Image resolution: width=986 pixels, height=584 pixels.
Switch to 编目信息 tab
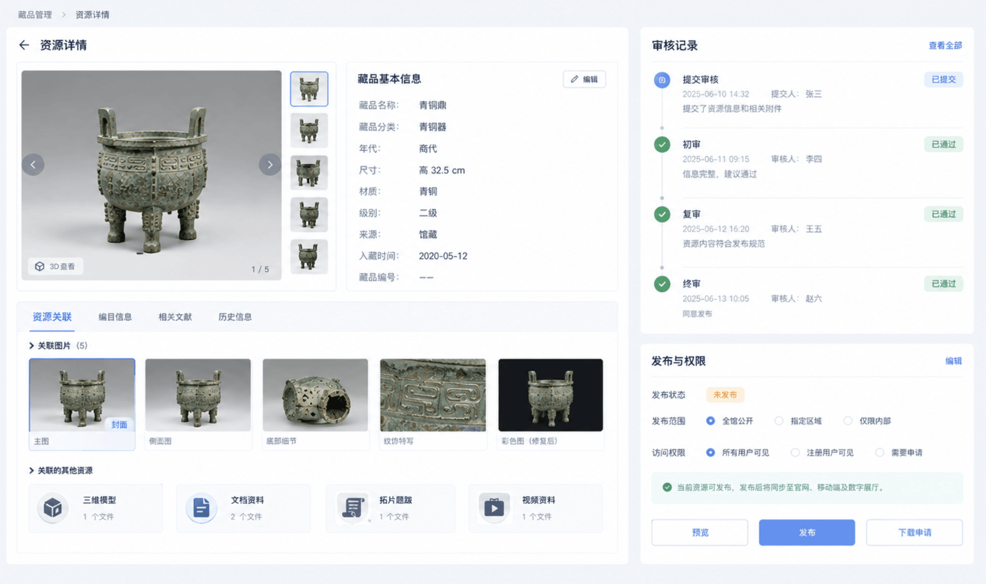(115, 317)
